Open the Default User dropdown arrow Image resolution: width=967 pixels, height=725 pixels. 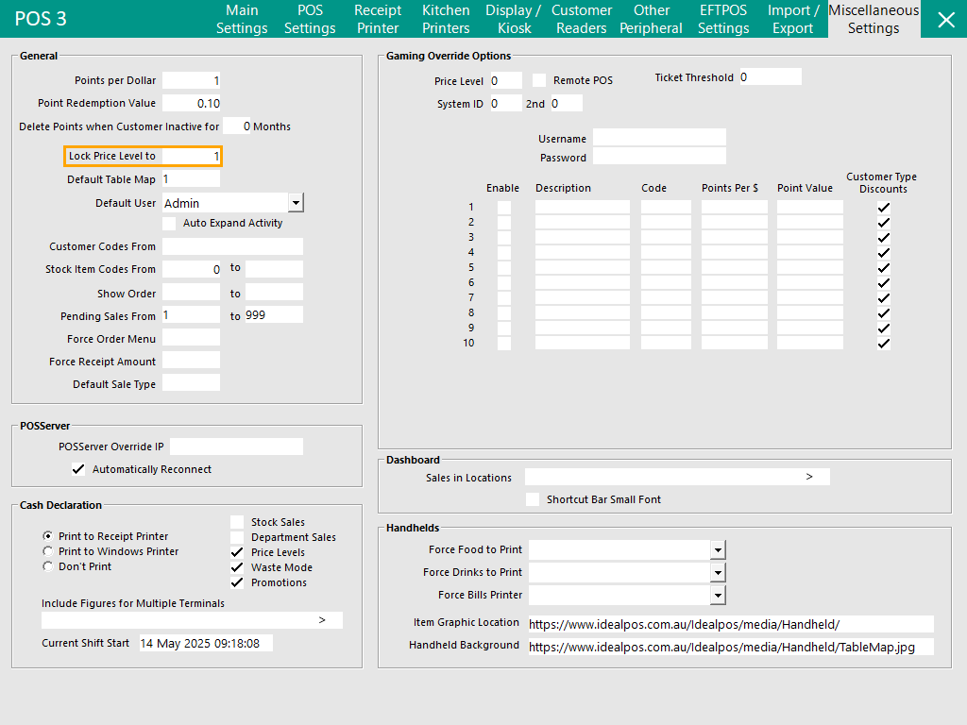pos(296,203)
